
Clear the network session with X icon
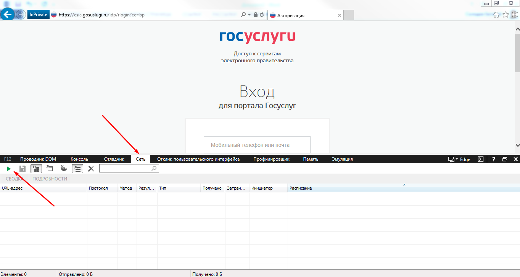91,169
